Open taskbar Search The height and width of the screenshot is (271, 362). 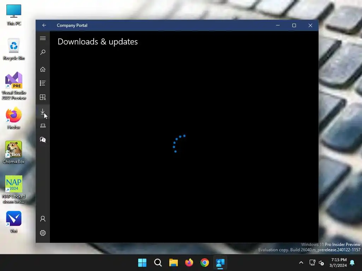(158, 263)
